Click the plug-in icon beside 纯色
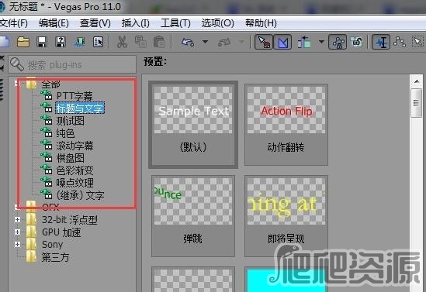Viewport: 426px width, 292px height. click(47, 132)
